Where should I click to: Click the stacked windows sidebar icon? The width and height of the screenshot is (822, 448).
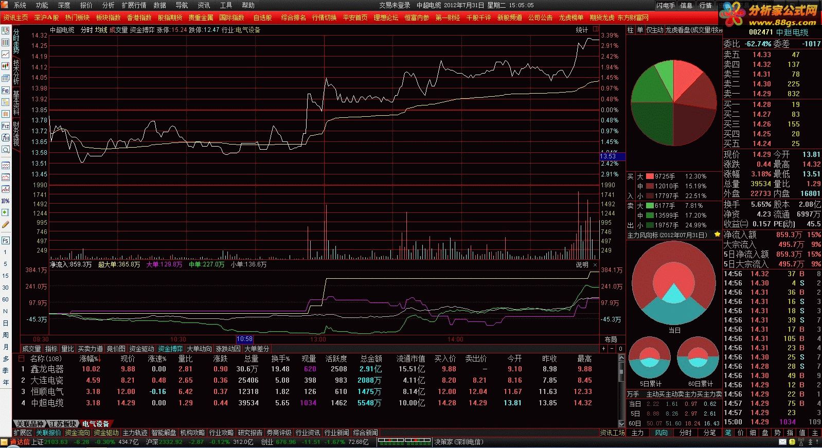[6, 78]
